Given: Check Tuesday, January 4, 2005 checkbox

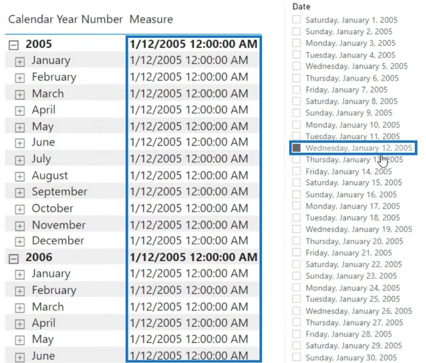Looking at the screenshot, I should (297, 55).
